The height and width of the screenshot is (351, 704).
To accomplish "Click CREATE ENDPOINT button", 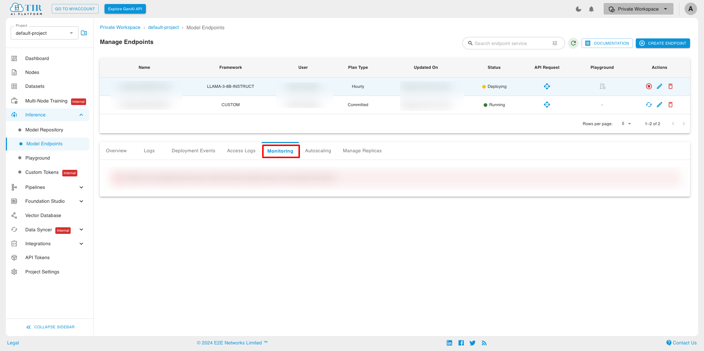I will pyautogui.click(x=663, y=43).
